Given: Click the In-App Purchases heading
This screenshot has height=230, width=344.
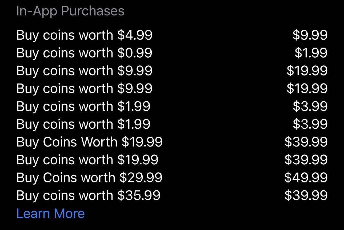Looking at the screenshot, I should [x=70, y=11].
